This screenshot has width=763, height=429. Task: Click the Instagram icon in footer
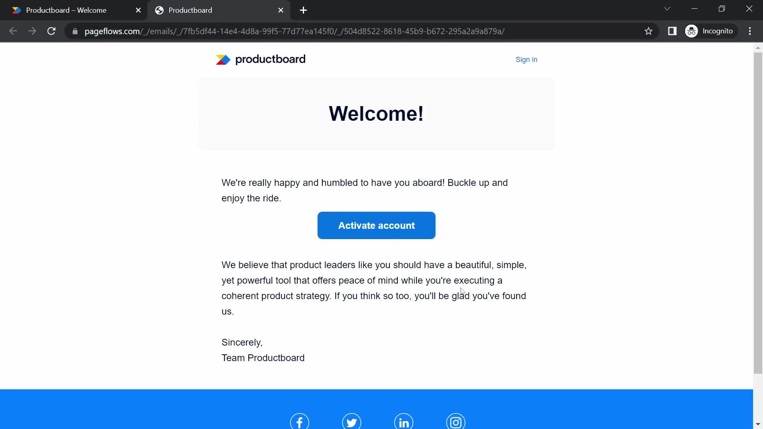click(456, 421)
